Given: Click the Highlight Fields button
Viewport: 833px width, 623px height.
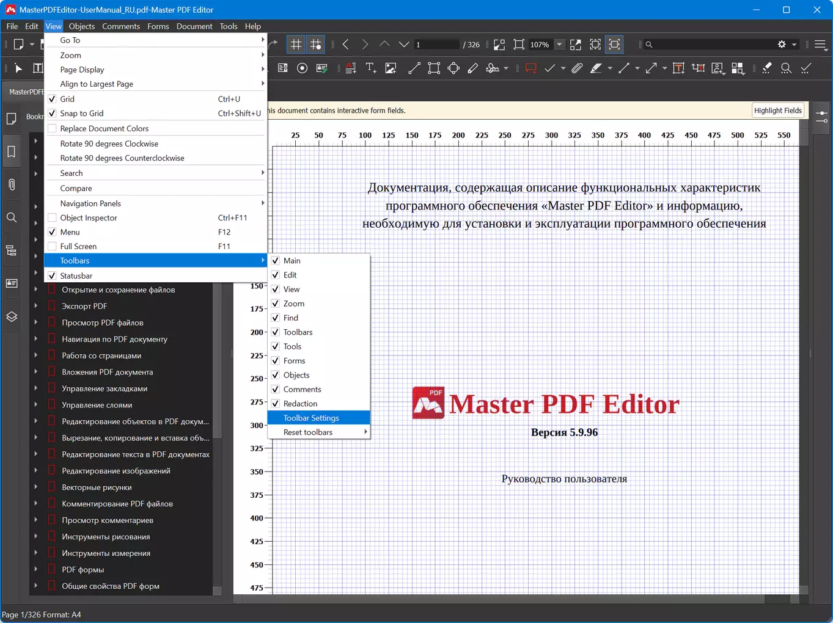Looking at the screenshot, I should point(777,111).
